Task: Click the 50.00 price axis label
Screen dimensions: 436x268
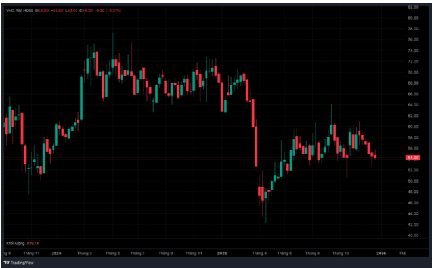Action: point(413,181)
